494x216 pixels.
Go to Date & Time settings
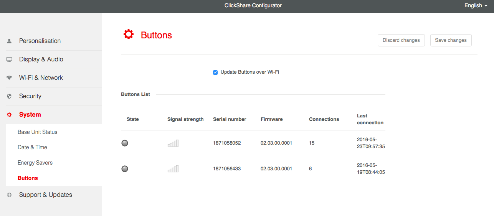tap(32, 147)
